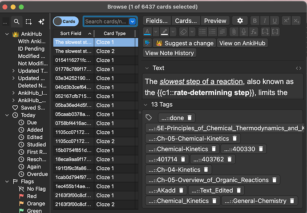This screenshot has height=213, width=307.
Task: Focus the search cards input field
Action: [x=106, y=21]
